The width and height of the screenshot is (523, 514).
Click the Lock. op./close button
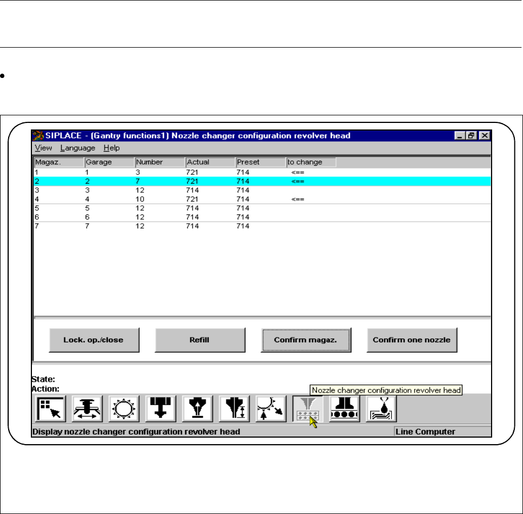click(x=94, y=340)
